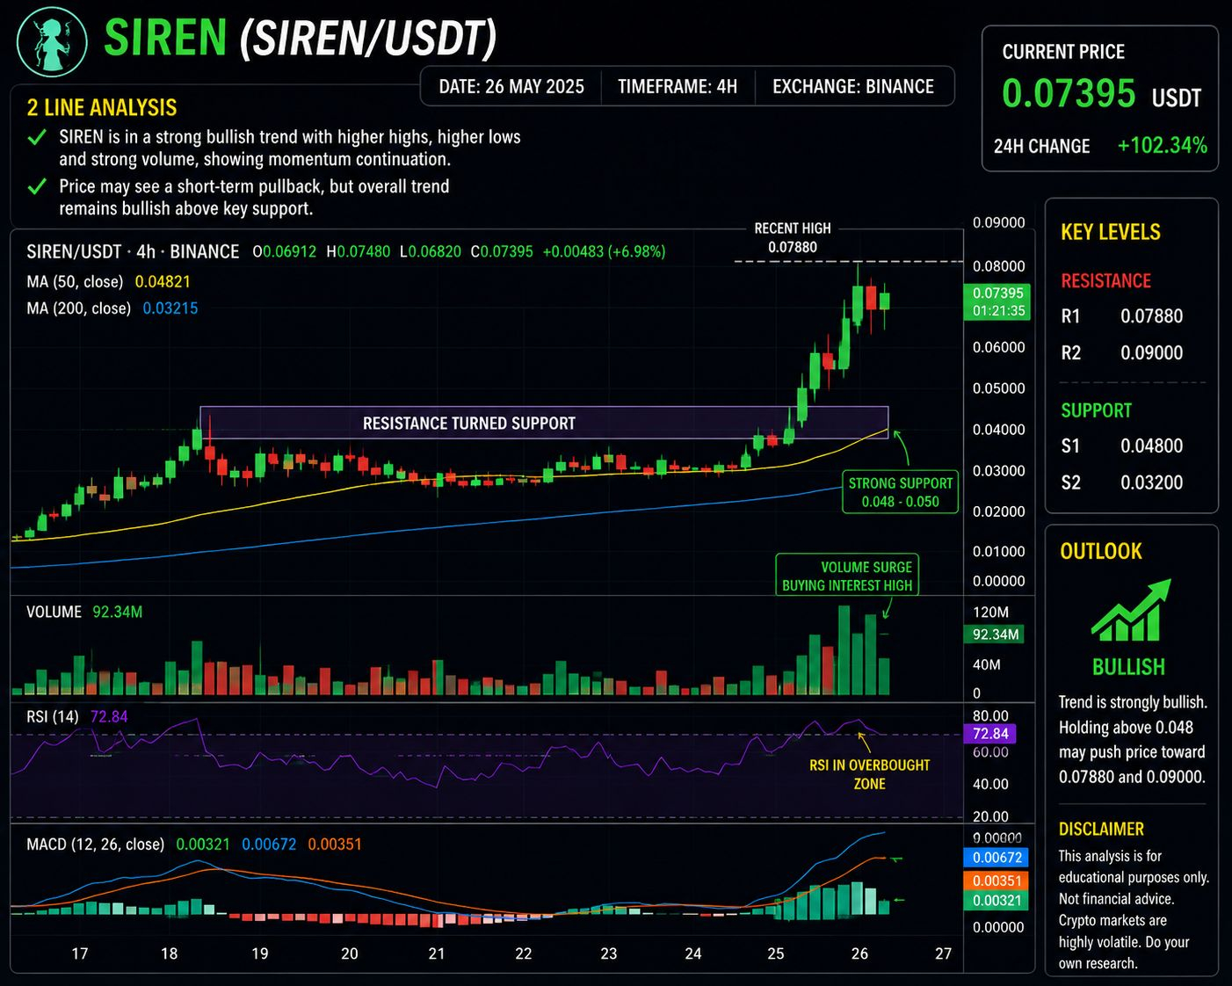
Task: Click the STRONG SUPPORT 0.048 - 0.050 callout
Action: tap(901, 492)
